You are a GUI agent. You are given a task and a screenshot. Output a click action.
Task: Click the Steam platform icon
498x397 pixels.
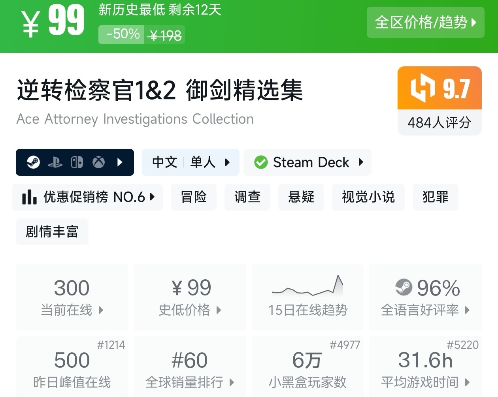coord(33,162)
